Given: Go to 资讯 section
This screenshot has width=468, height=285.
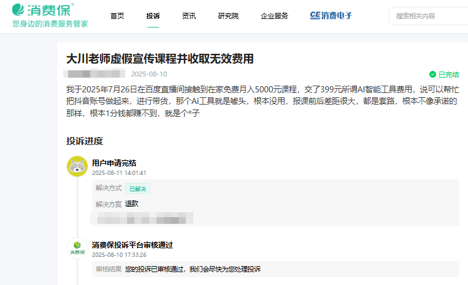Looking at the screenshot, I should coord(189,16).
